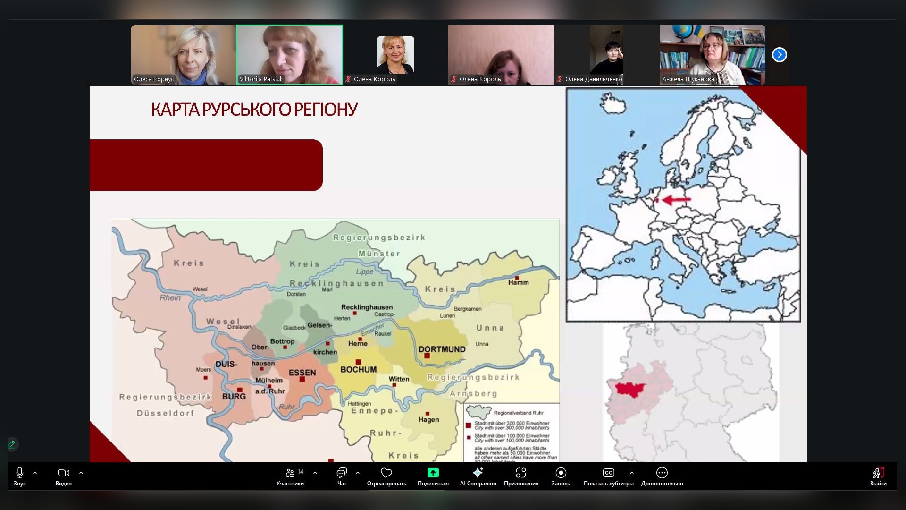
Task: Start recording with Запись button
Action: tap(561, 474)
